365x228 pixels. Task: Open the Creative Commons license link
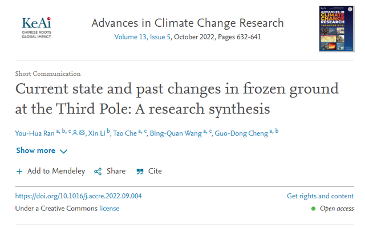[x=109, y=209]
